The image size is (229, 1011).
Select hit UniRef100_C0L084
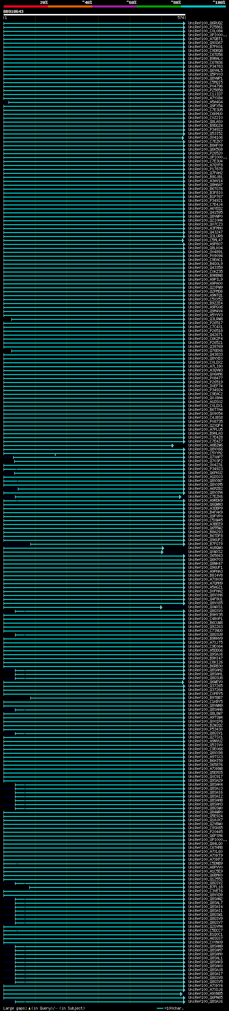(205, 31)
